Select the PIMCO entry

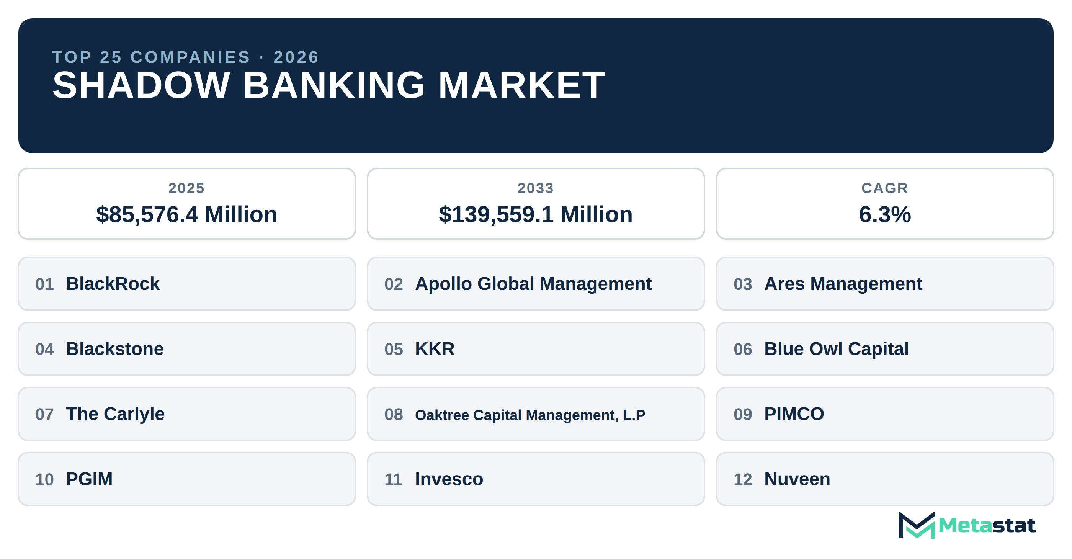click(x=885, y=414)
